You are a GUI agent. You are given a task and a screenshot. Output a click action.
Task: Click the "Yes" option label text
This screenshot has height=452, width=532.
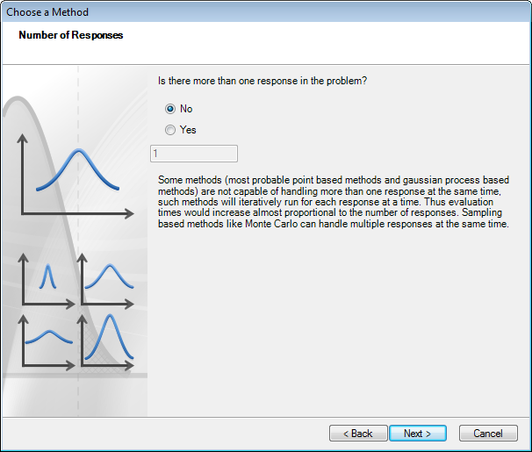point(188,130)
